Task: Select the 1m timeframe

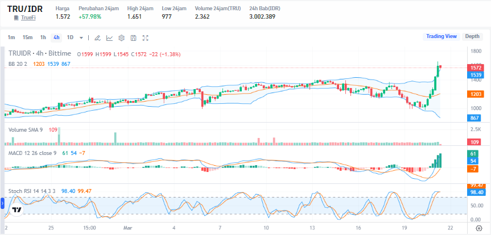Action: click(x=11, y=37)
